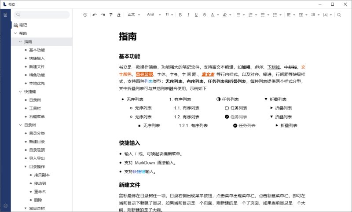Apply font color with the A icon
352x212 pixels.
pos(213,15)
